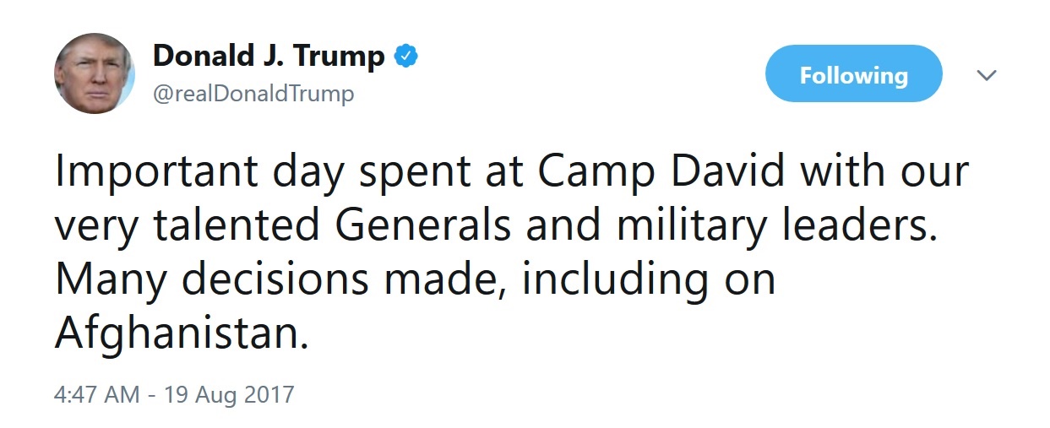Screen dimensions: 1050x428
Task: Click the words Many decisions in tweet
Action: [211, 280]
